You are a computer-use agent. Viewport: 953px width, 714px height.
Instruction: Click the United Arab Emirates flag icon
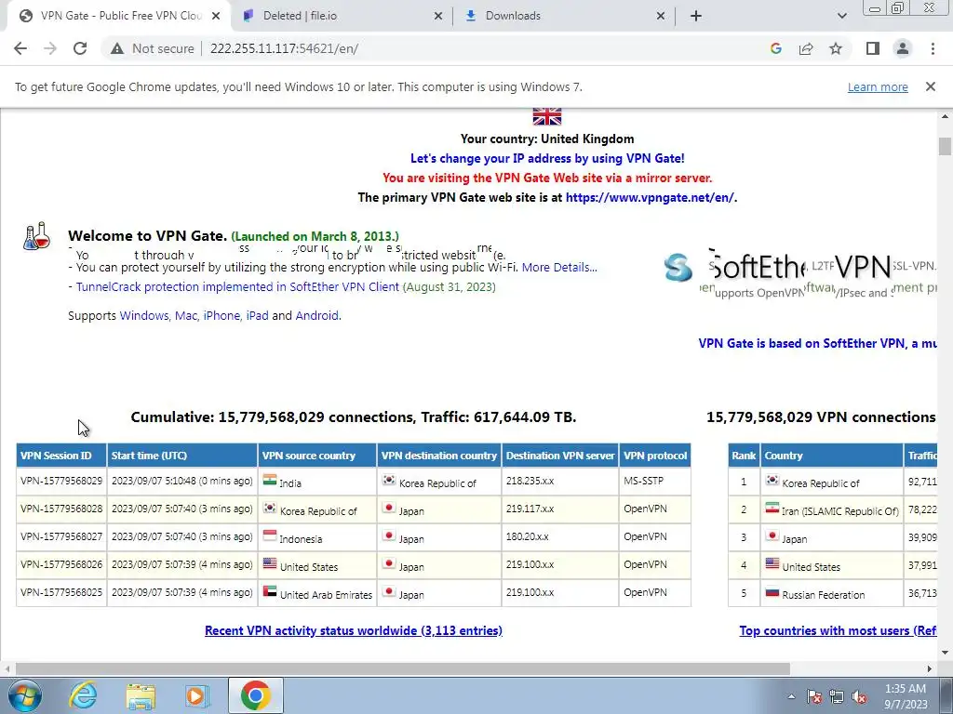click(270, 591)
